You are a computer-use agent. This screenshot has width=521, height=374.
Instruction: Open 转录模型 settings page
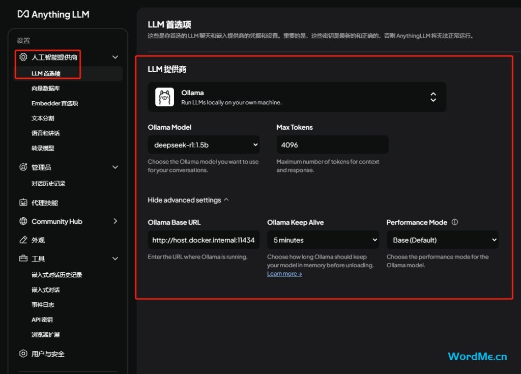click(43, 148)
